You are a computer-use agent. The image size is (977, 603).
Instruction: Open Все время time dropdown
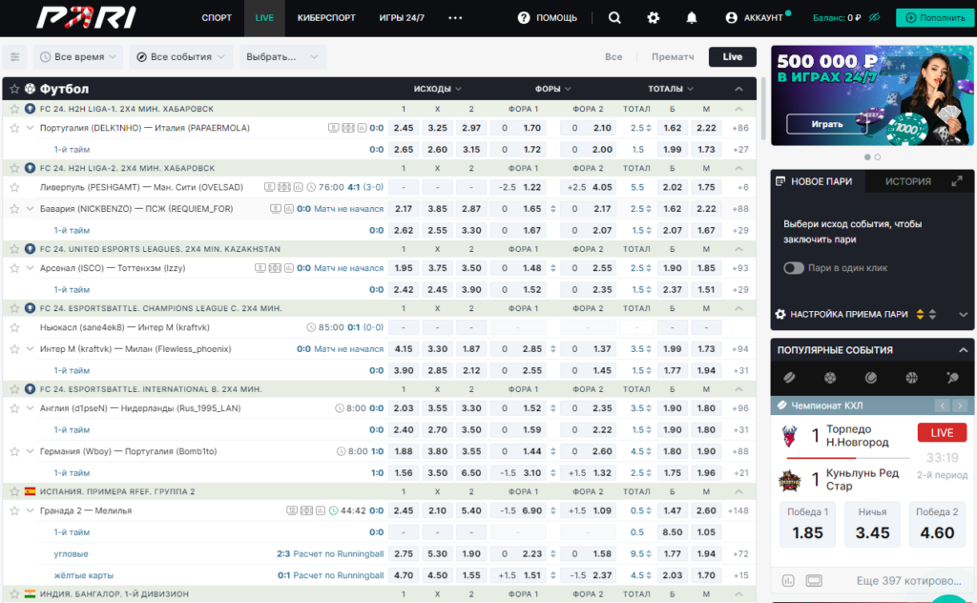click(78, 56)
